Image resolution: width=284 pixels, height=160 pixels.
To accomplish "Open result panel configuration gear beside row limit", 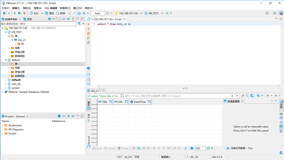I will coord(192,148).
